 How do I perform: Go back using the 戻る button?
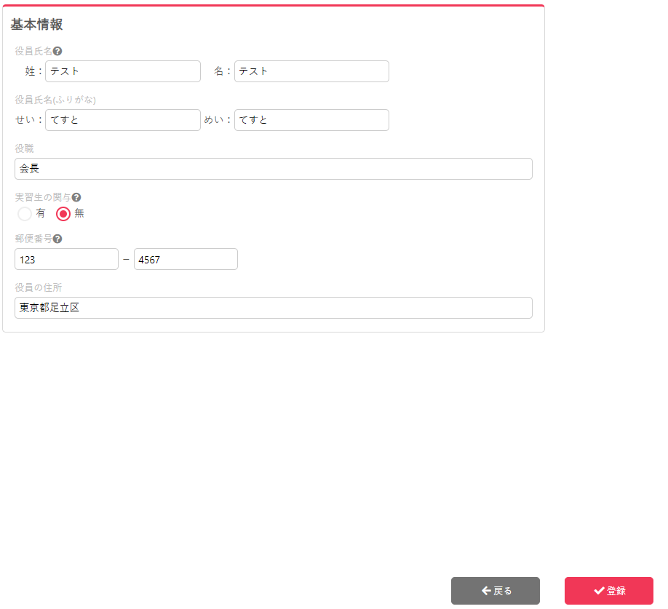pyautogui.click(x=495, y=591)
